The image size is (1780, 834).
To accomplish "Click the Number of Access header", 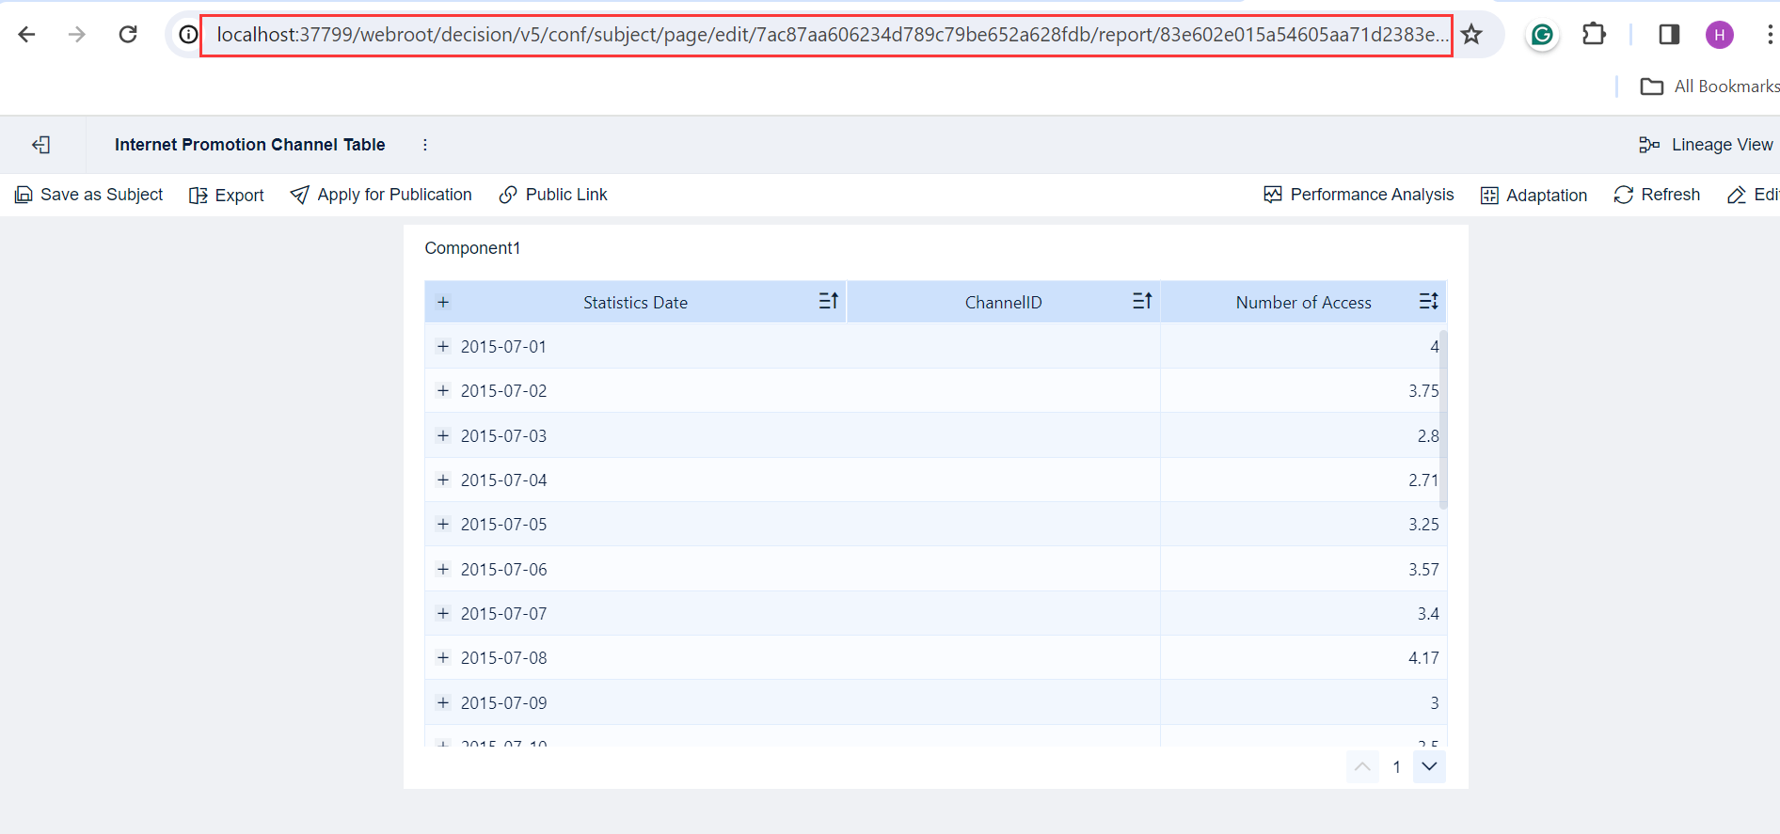I will click(1303, 303).
